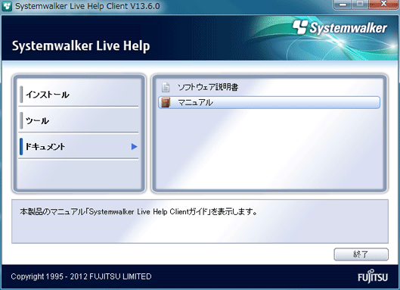Click the マニュアル book icon
The height and width of the screenshot is (290, 400).
(166, 103)
